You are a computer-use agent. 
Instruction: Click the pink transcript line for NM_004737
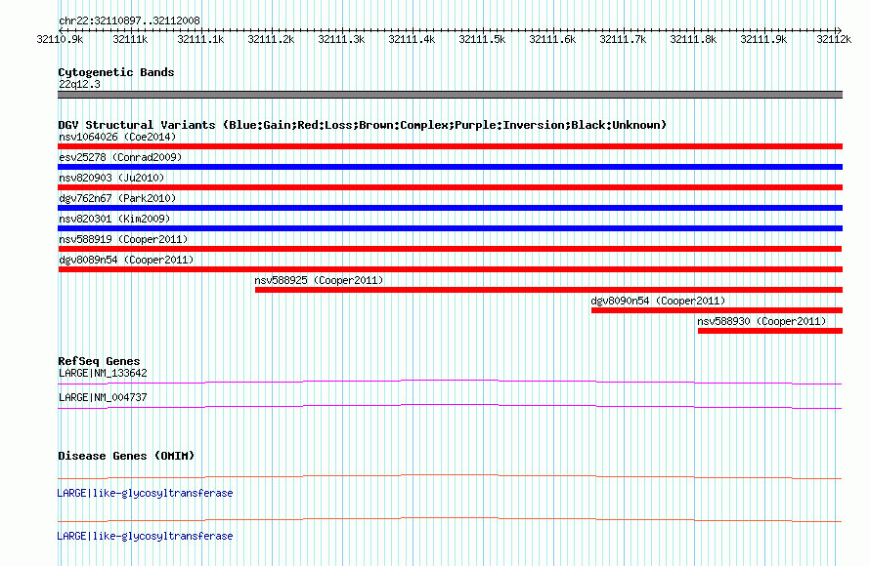tap(450, 406)
